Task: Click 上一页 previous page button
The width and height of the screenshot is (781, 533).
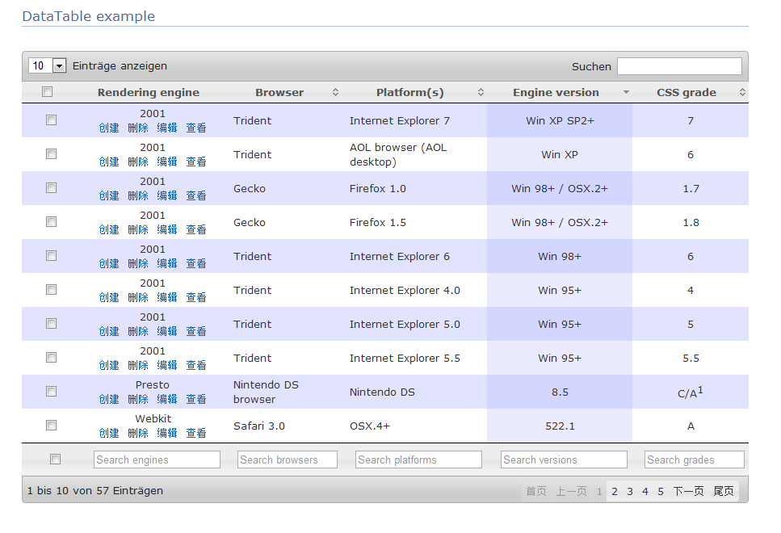Action: [x=571, y=491]
